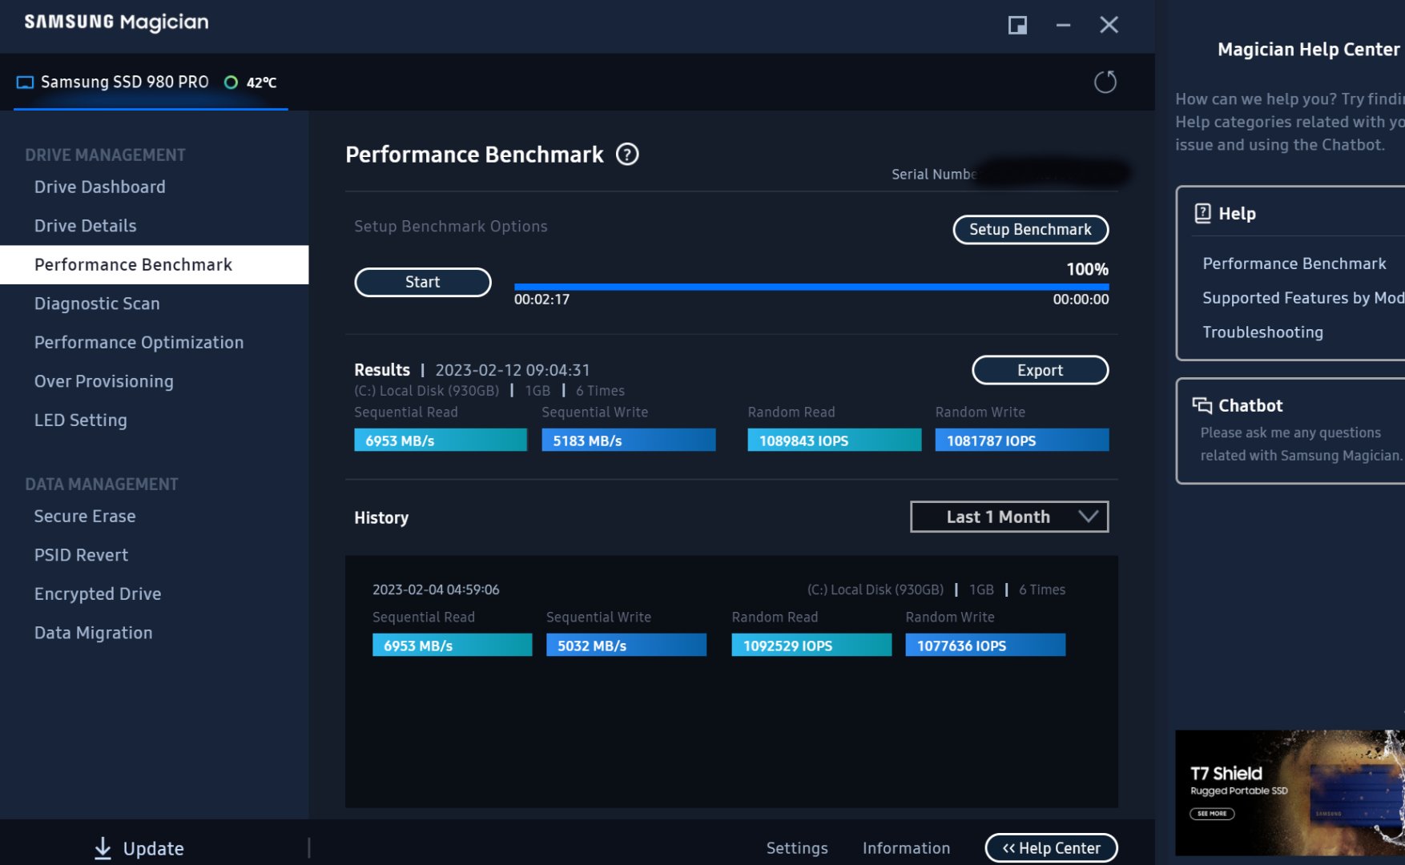Click the 5032 MB/s history bar
Image resolution: width=1405 pixels, height=865 pixels.
626,646
